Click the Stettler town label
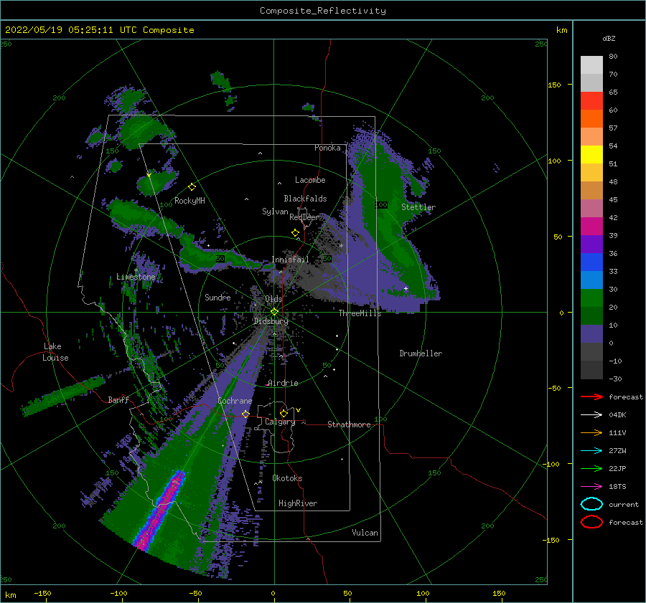This screenshot has height=603, width=646. pyautogui.click(x=418, y=207)
